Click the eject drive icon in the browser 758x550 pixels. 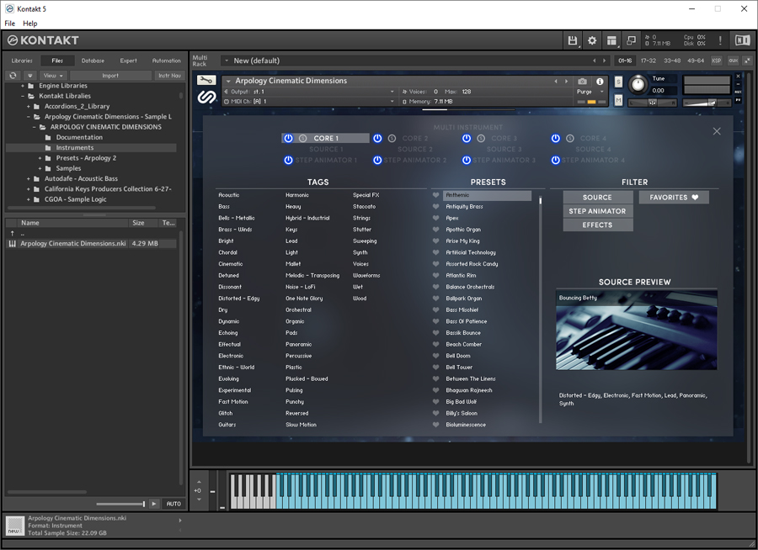30,76
